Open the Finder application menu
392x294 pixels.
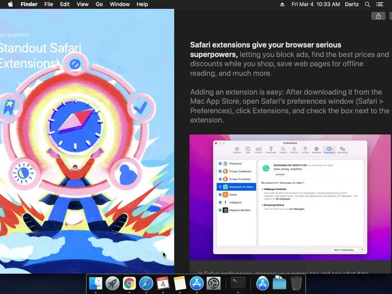[29, 4]
